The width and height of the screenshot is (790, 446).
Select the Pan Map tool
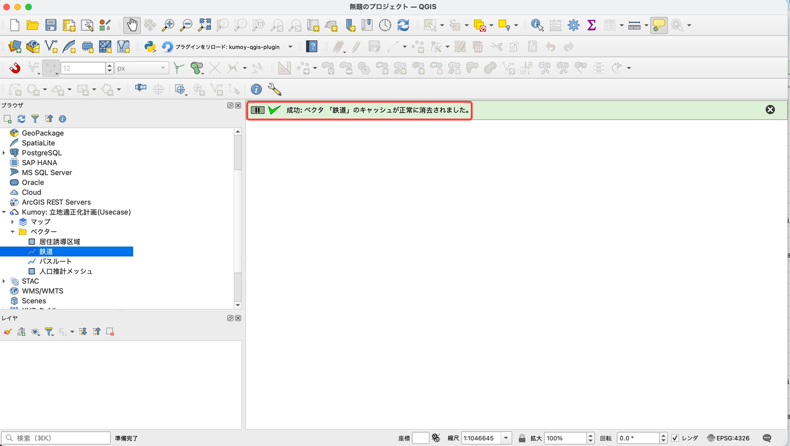[132, 25]
